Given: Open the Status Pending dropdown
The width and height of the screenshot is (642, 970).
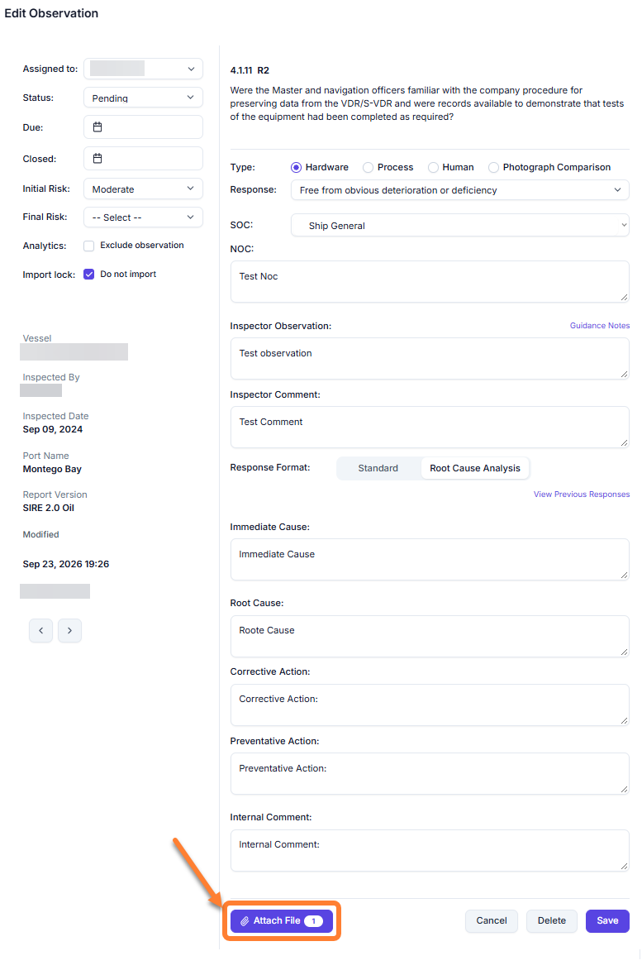Looking at the screenshot, I should [143, 98].
